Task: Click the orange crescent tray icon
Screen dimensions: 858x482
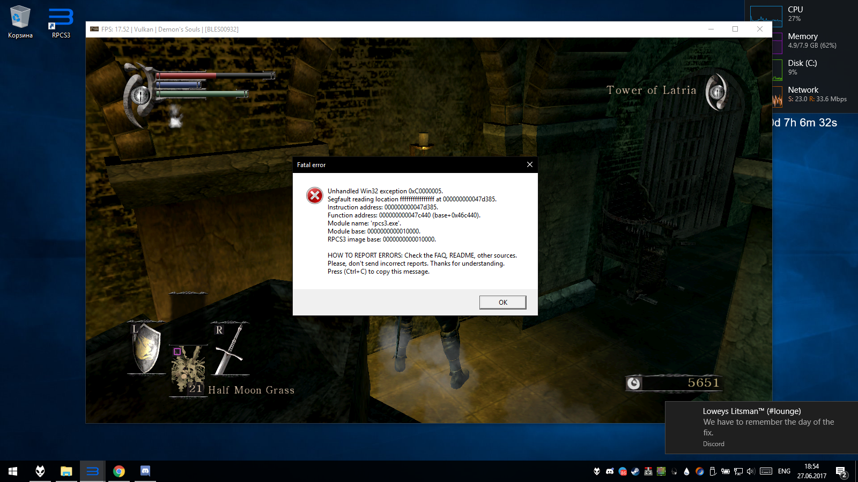Action: click(700, 471)
